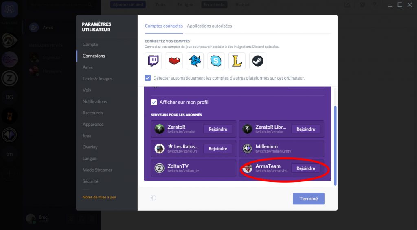The width and height of the screenshot is (417, 230).
Task: Open Compte settings section
Action: pos(90,45)
